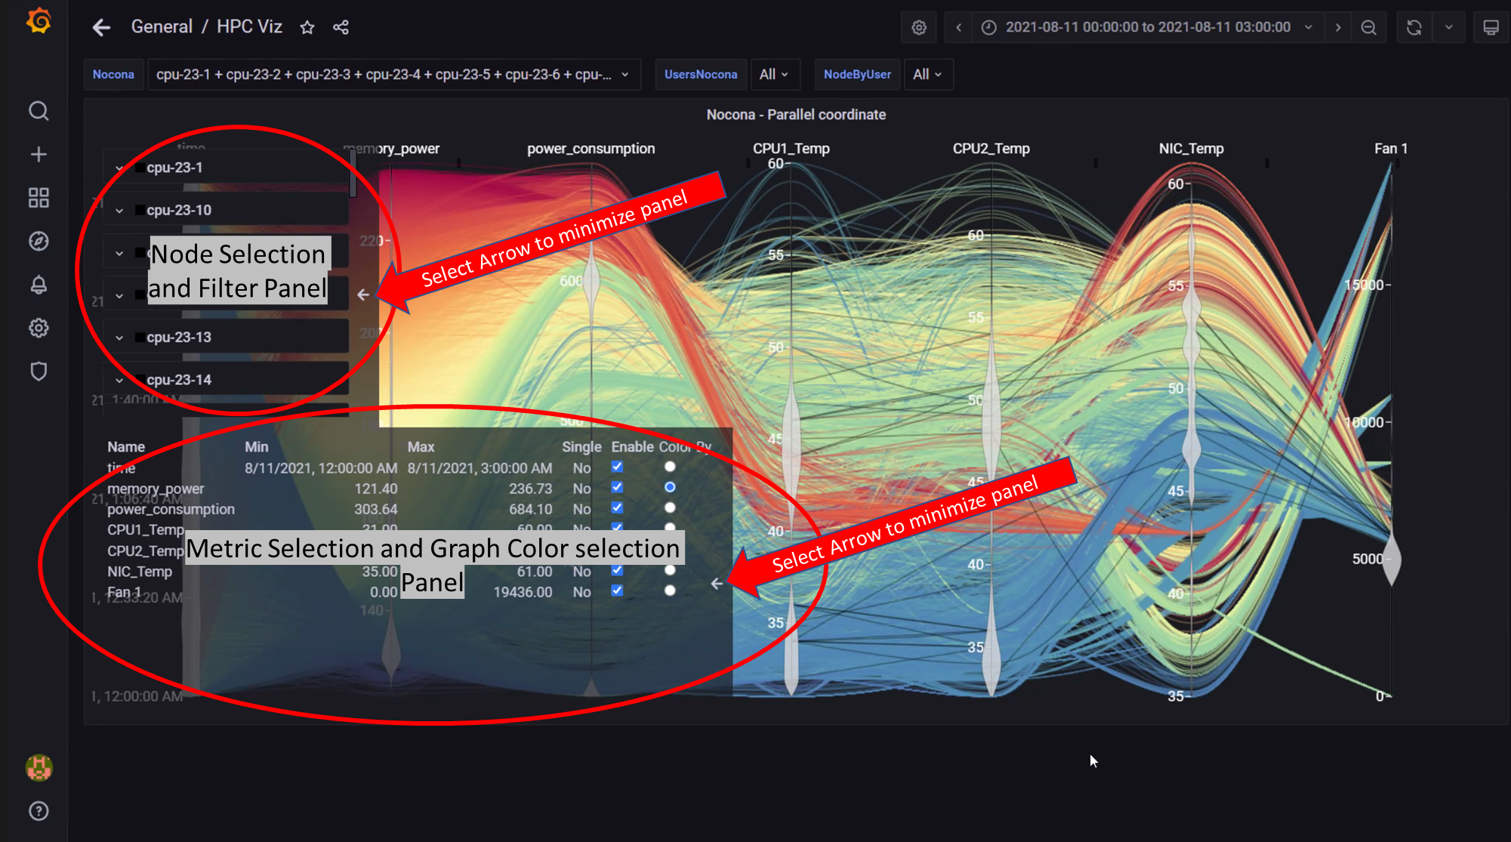Viewport: 1511px width, 842px height.
Task: Open the Server Admin shield icon
Action: point(39,372)
